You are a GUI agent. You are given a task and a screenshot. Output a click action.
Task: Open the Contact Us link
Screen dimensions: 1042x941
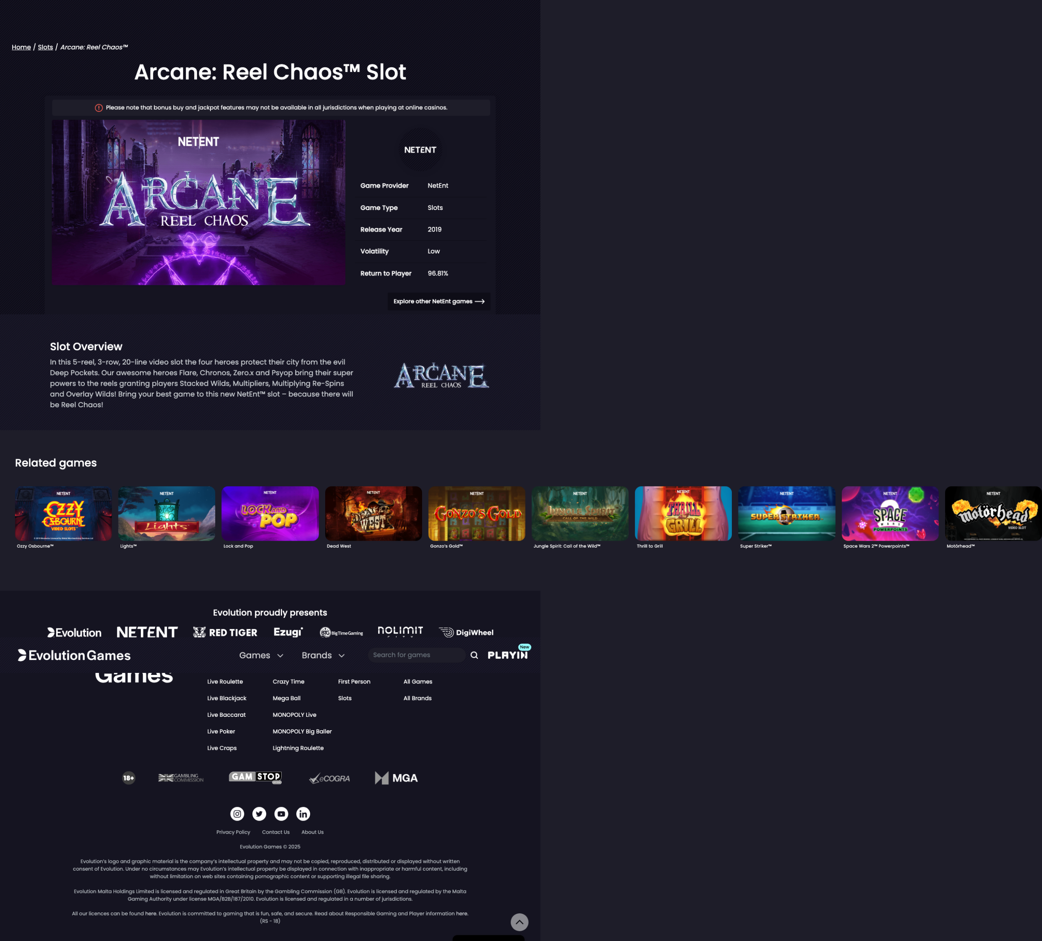(276, 832)
